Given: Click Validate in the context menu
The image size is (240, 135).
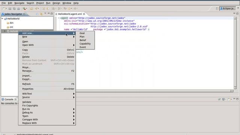Looking at the screenshot, I should [x=47, y=102].
